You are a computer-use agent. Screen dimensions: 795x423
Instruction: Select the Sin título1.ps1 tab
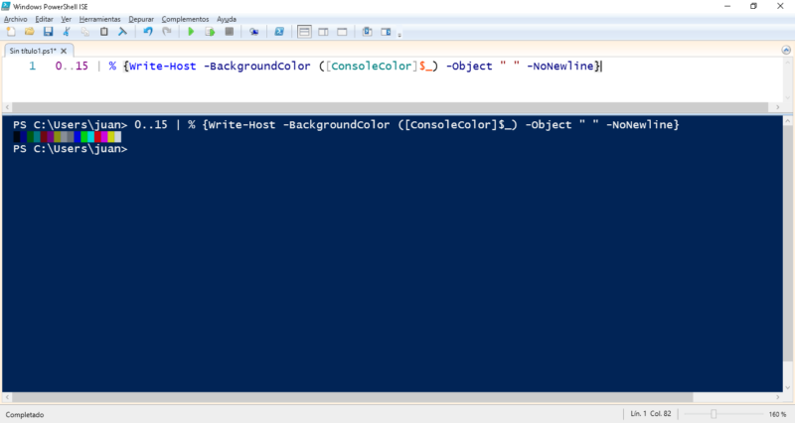[33, 51]
